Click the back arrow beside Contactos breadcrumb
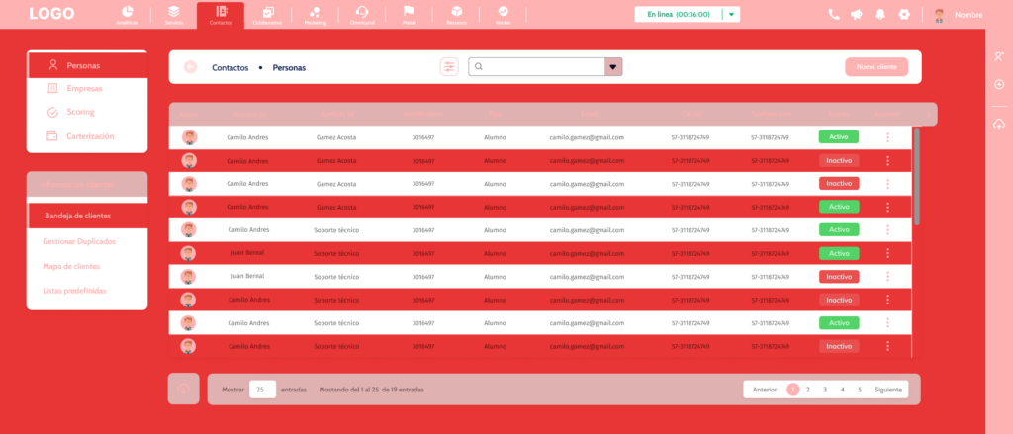 point(190,67)
